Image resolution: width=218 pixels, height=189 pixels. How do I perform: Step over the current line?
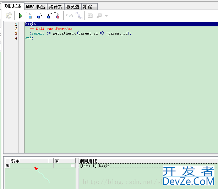[39, 15]
